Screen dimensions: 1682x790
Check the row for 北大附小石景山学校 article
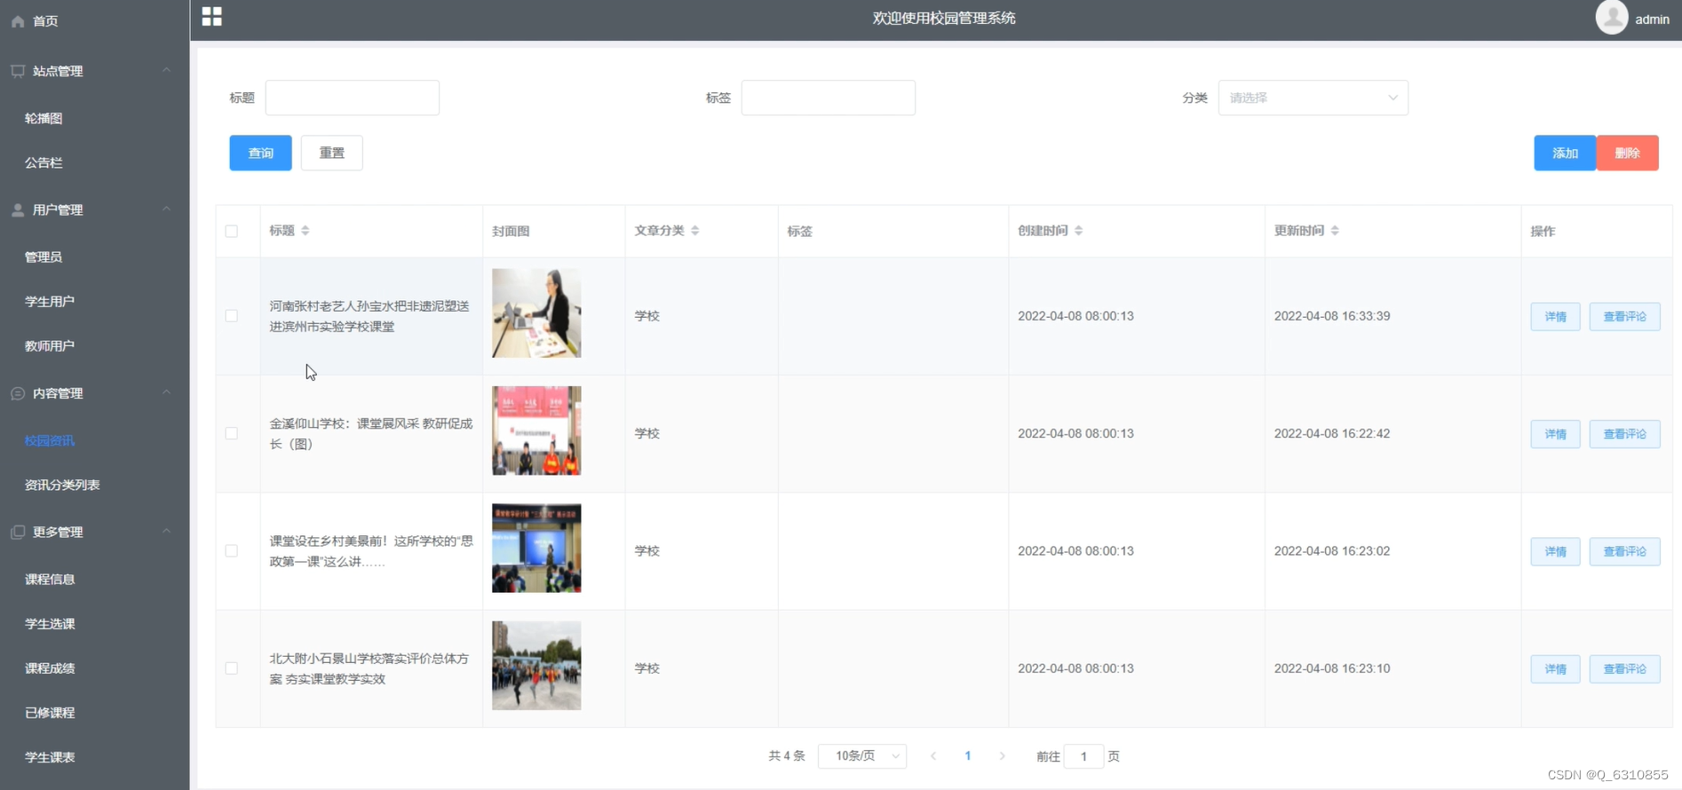coord(232,668)
